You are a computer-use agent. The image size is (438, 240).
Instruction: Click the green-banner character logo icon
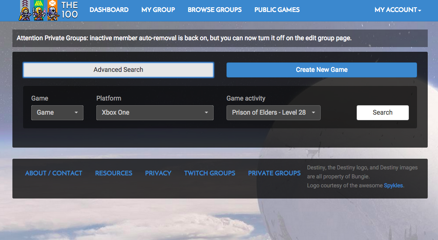click(x=39, y=10)
